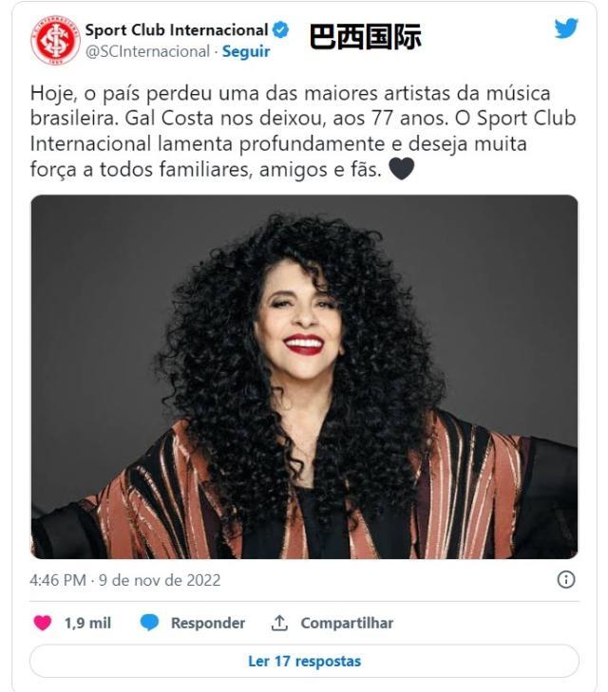
Task: Click the share upload arrow icon
Action: 279,623
